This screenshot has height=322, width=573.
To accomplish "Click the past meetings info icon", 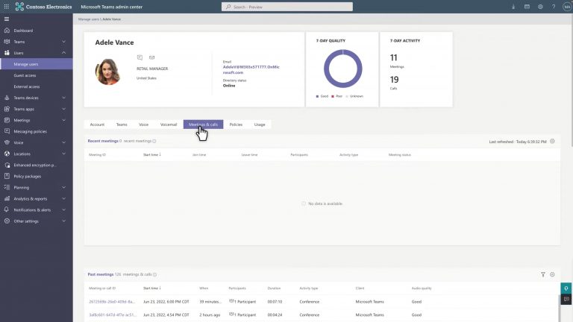I will pyautogui.click(x=154, y=274).
